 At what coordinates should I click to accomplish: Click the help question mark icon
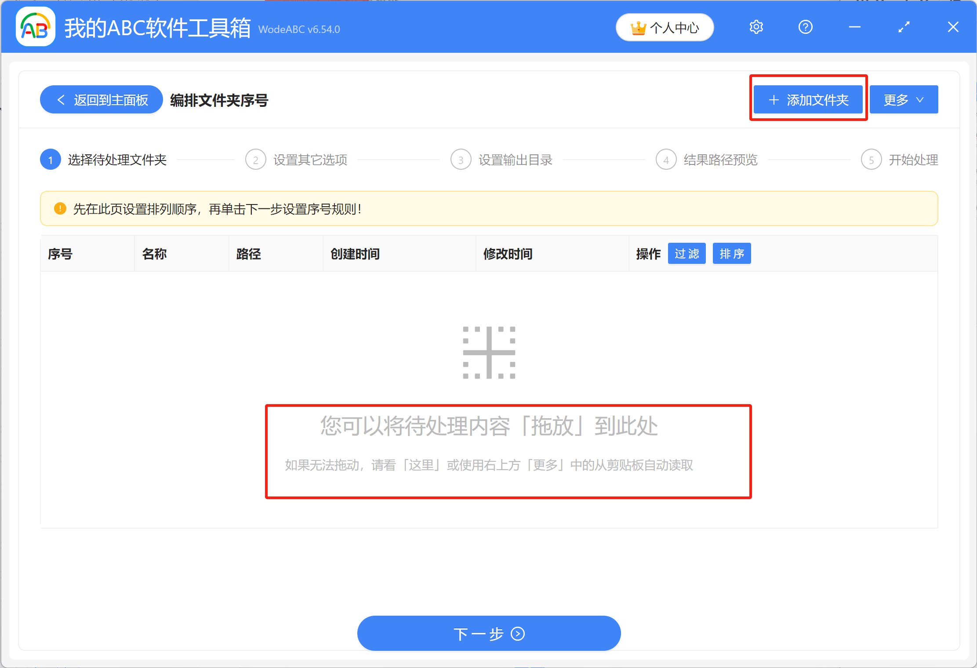(805, 27)
